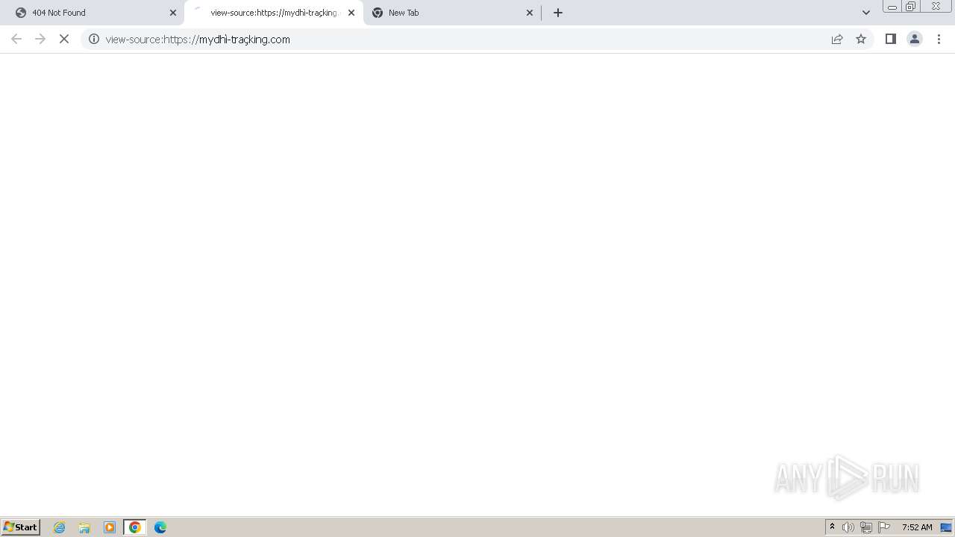The width and height of the screenshot is (955, 537).
Task: Open the Windows Start menu
Action: pos(21,527)
